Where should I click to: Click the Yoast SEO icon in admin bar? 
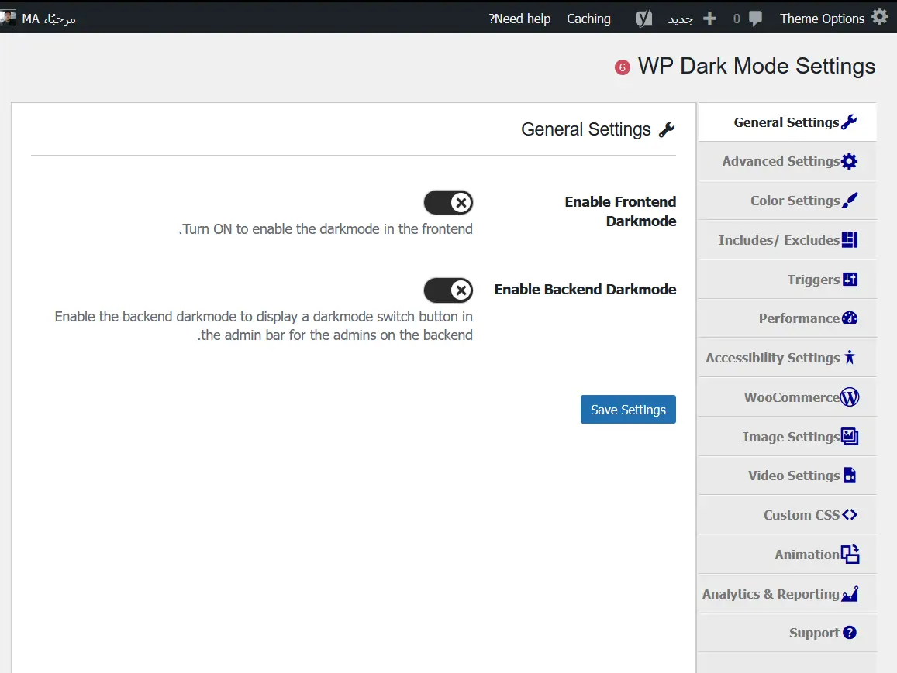pos(643,19)
